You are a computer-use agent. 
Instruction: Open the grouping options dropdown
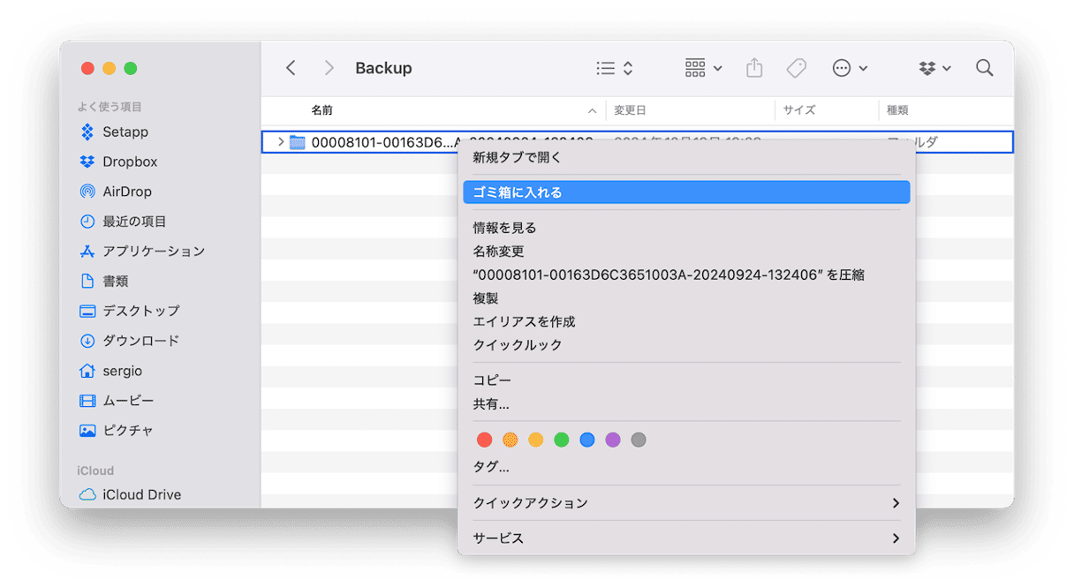pos(703,68)
